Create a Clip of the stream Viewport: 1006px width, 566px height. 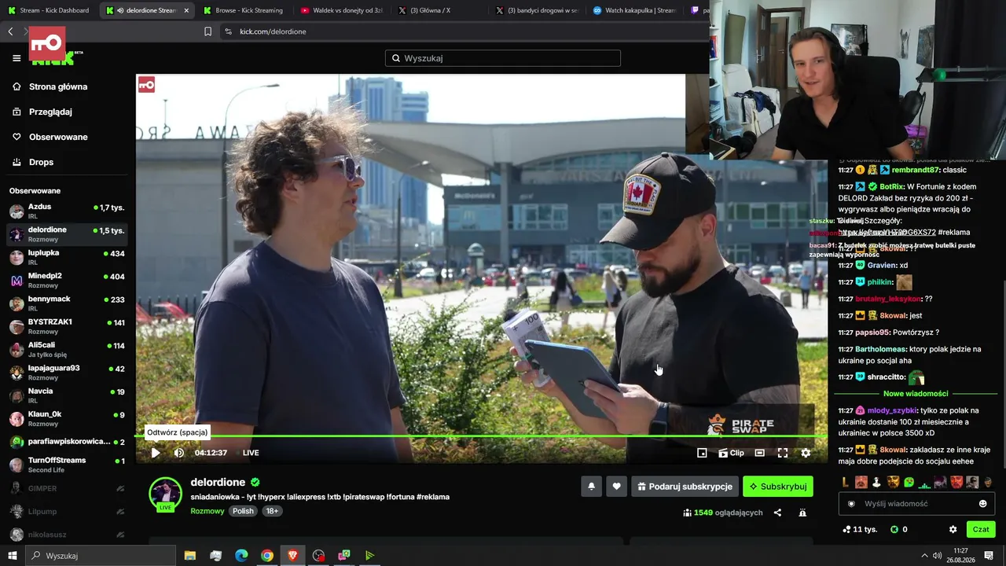click(x=732, y=453)
